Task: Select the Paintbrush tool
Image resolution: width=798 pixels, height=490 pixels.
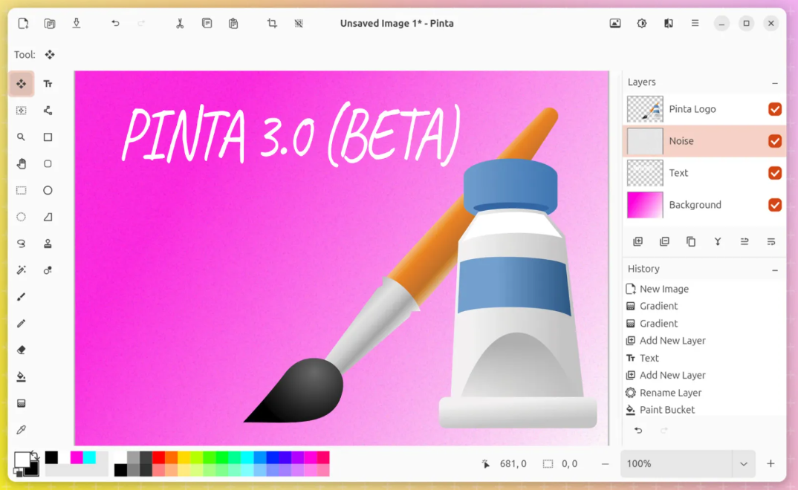Action: point(21,297)
